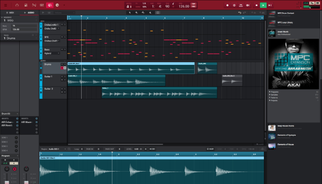322x184 pixels.
Task: Adjust the SEND 1 knob
Action: (16, 138)
